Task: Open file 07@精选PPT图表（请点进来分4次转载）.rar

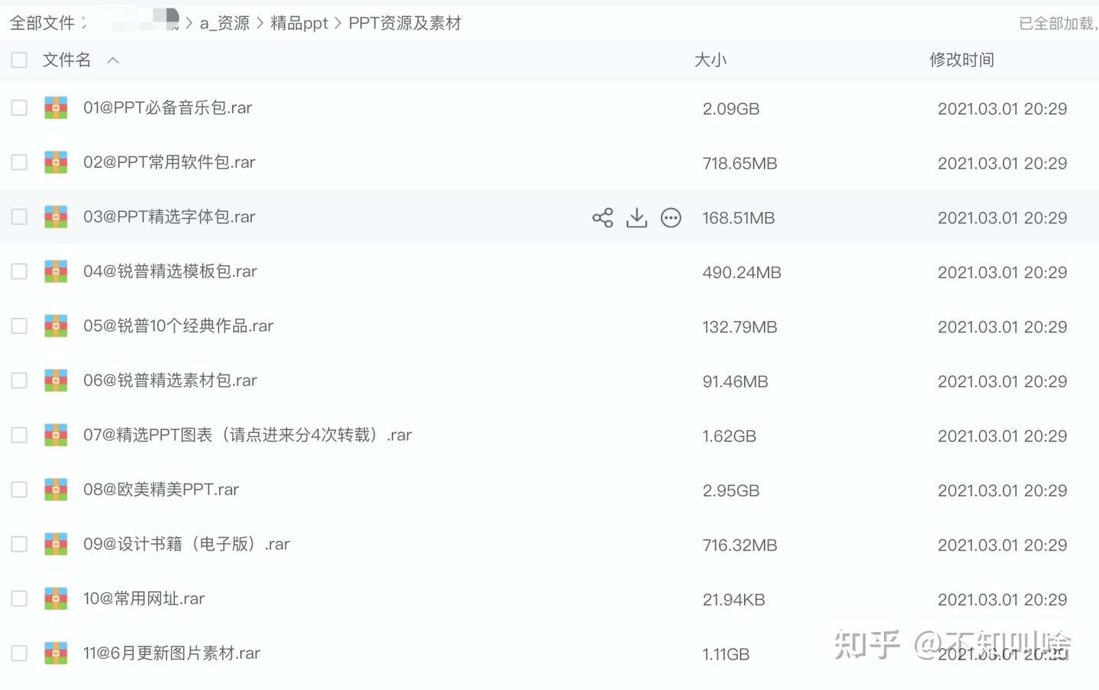Action: tap(247, 435)
